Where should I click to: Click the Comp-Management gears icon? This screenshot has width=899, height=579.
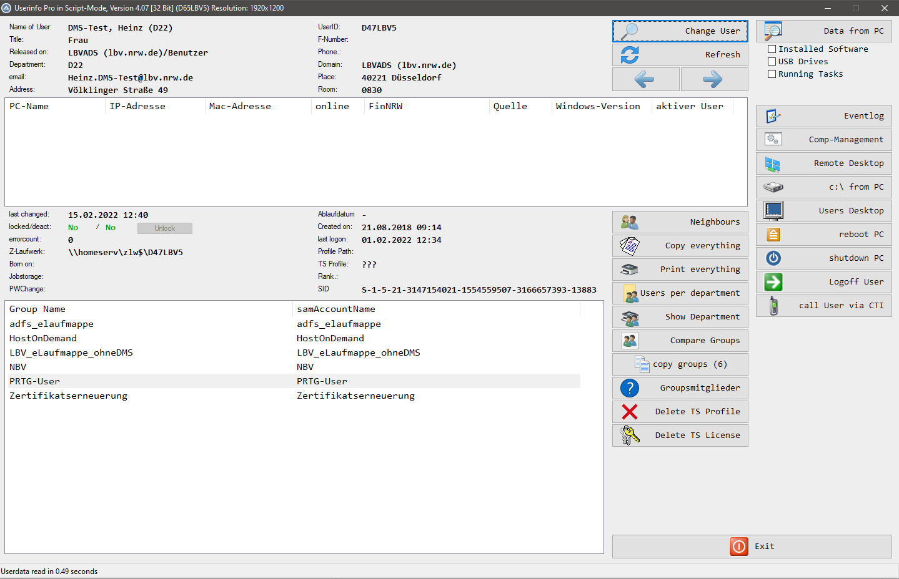[x=773, y=139]
